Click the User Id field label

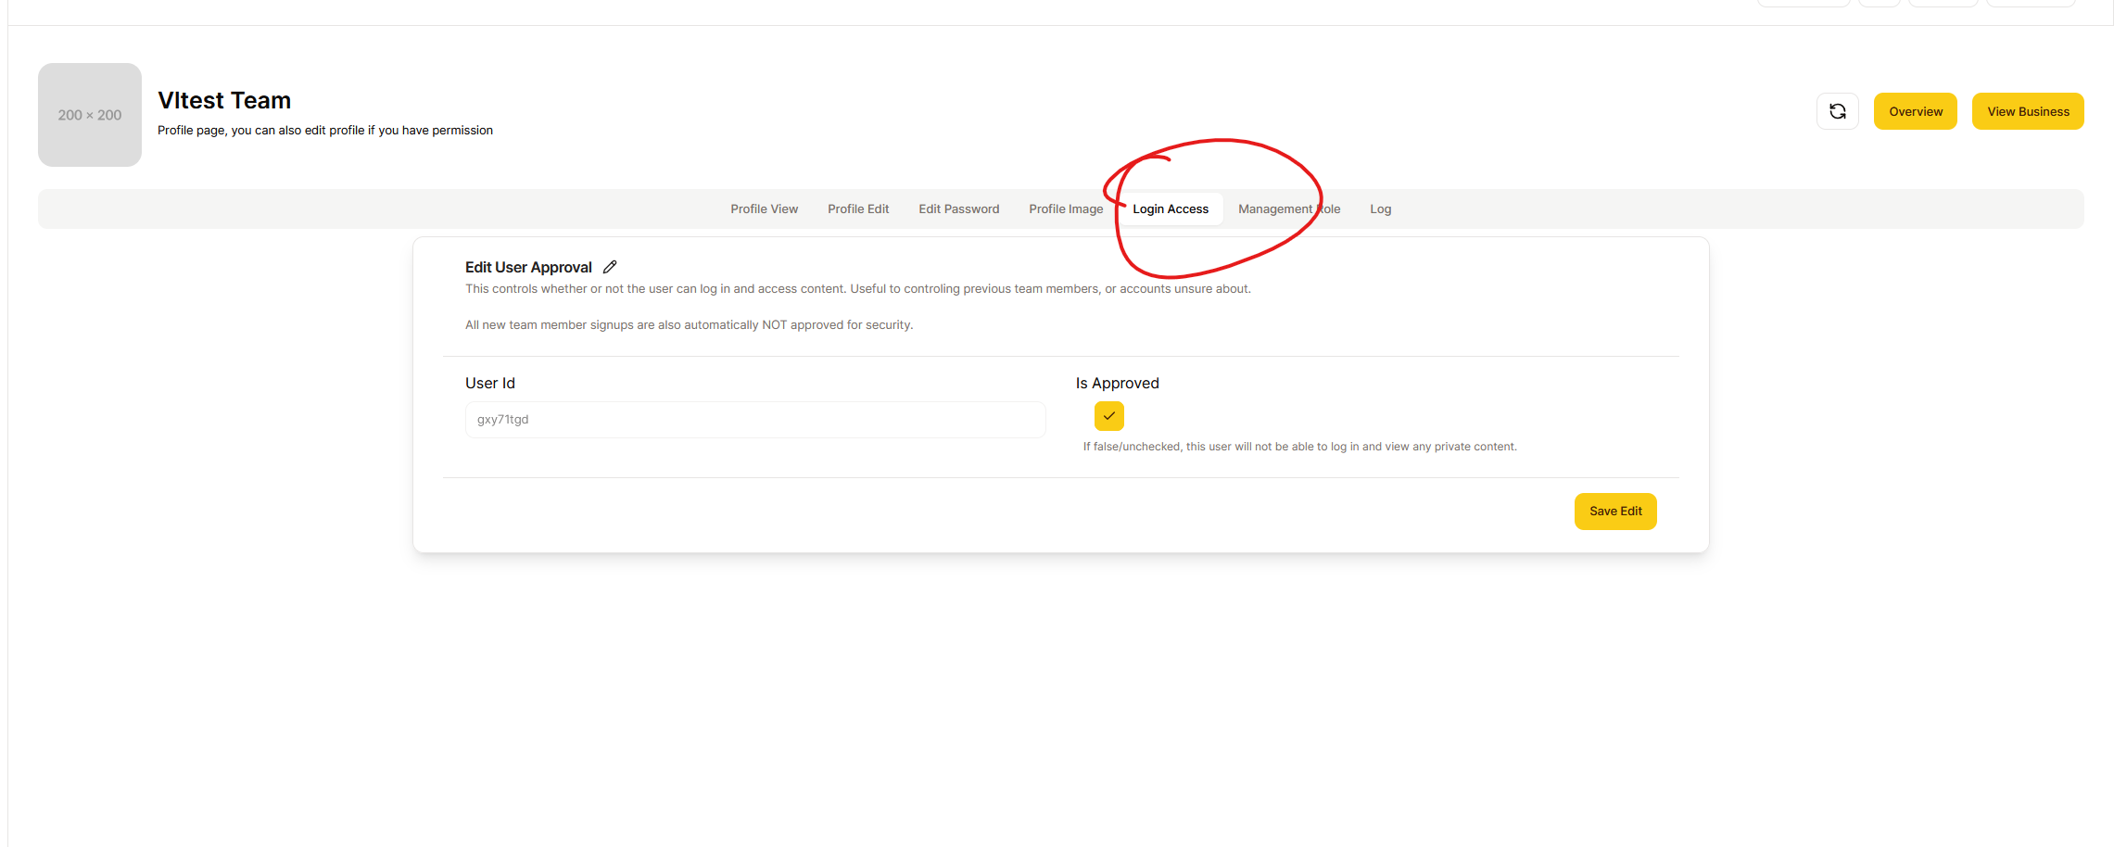(x=489, y=384)
